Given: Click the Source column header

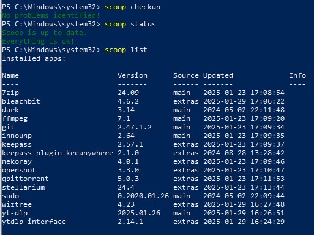Looking at the screenshot, I should click(x=186, y=75).
